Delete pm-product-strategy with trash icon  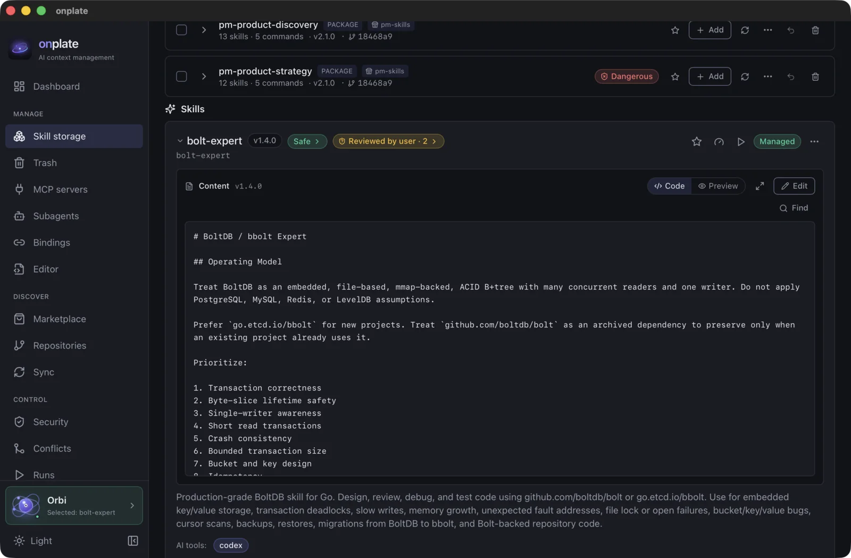(x=815, y=77)
